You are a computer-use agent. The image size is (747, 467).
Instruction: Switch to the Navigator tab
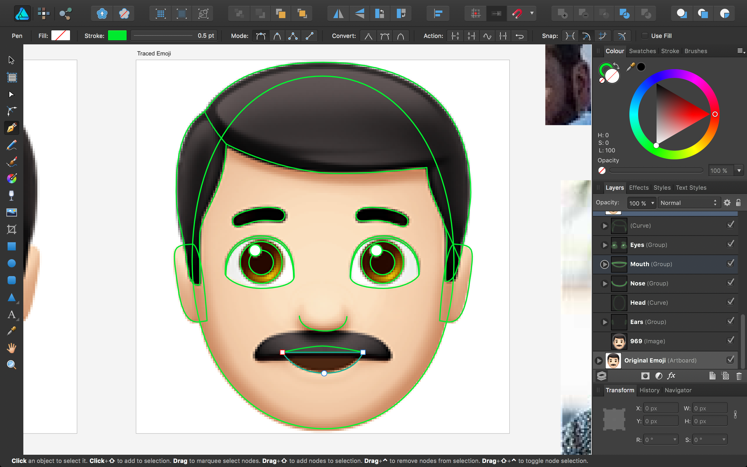tap(678, 390)
